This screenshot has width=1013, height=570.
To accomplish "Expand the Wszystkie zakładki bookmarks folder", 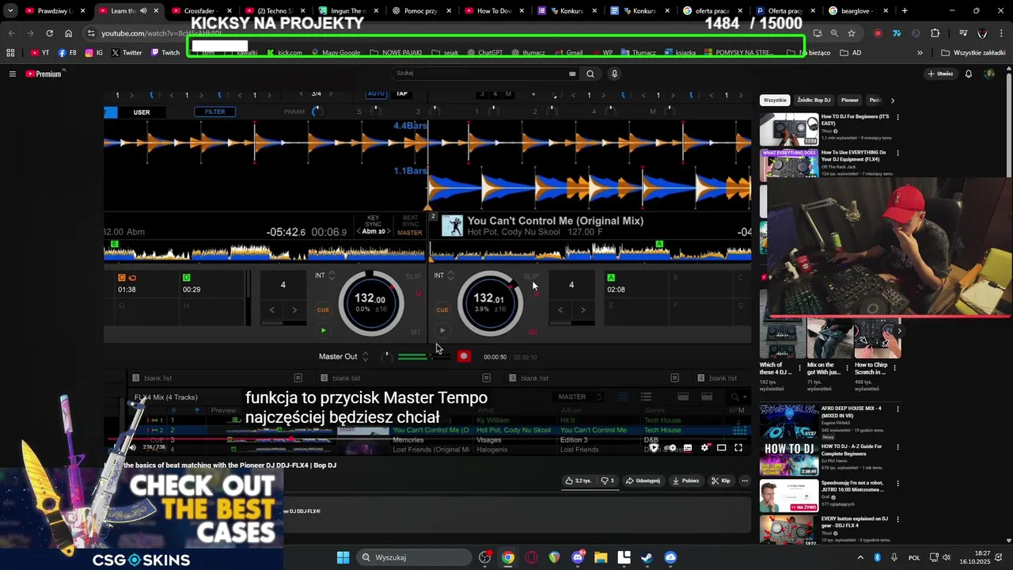I will [x=973, y=53].
